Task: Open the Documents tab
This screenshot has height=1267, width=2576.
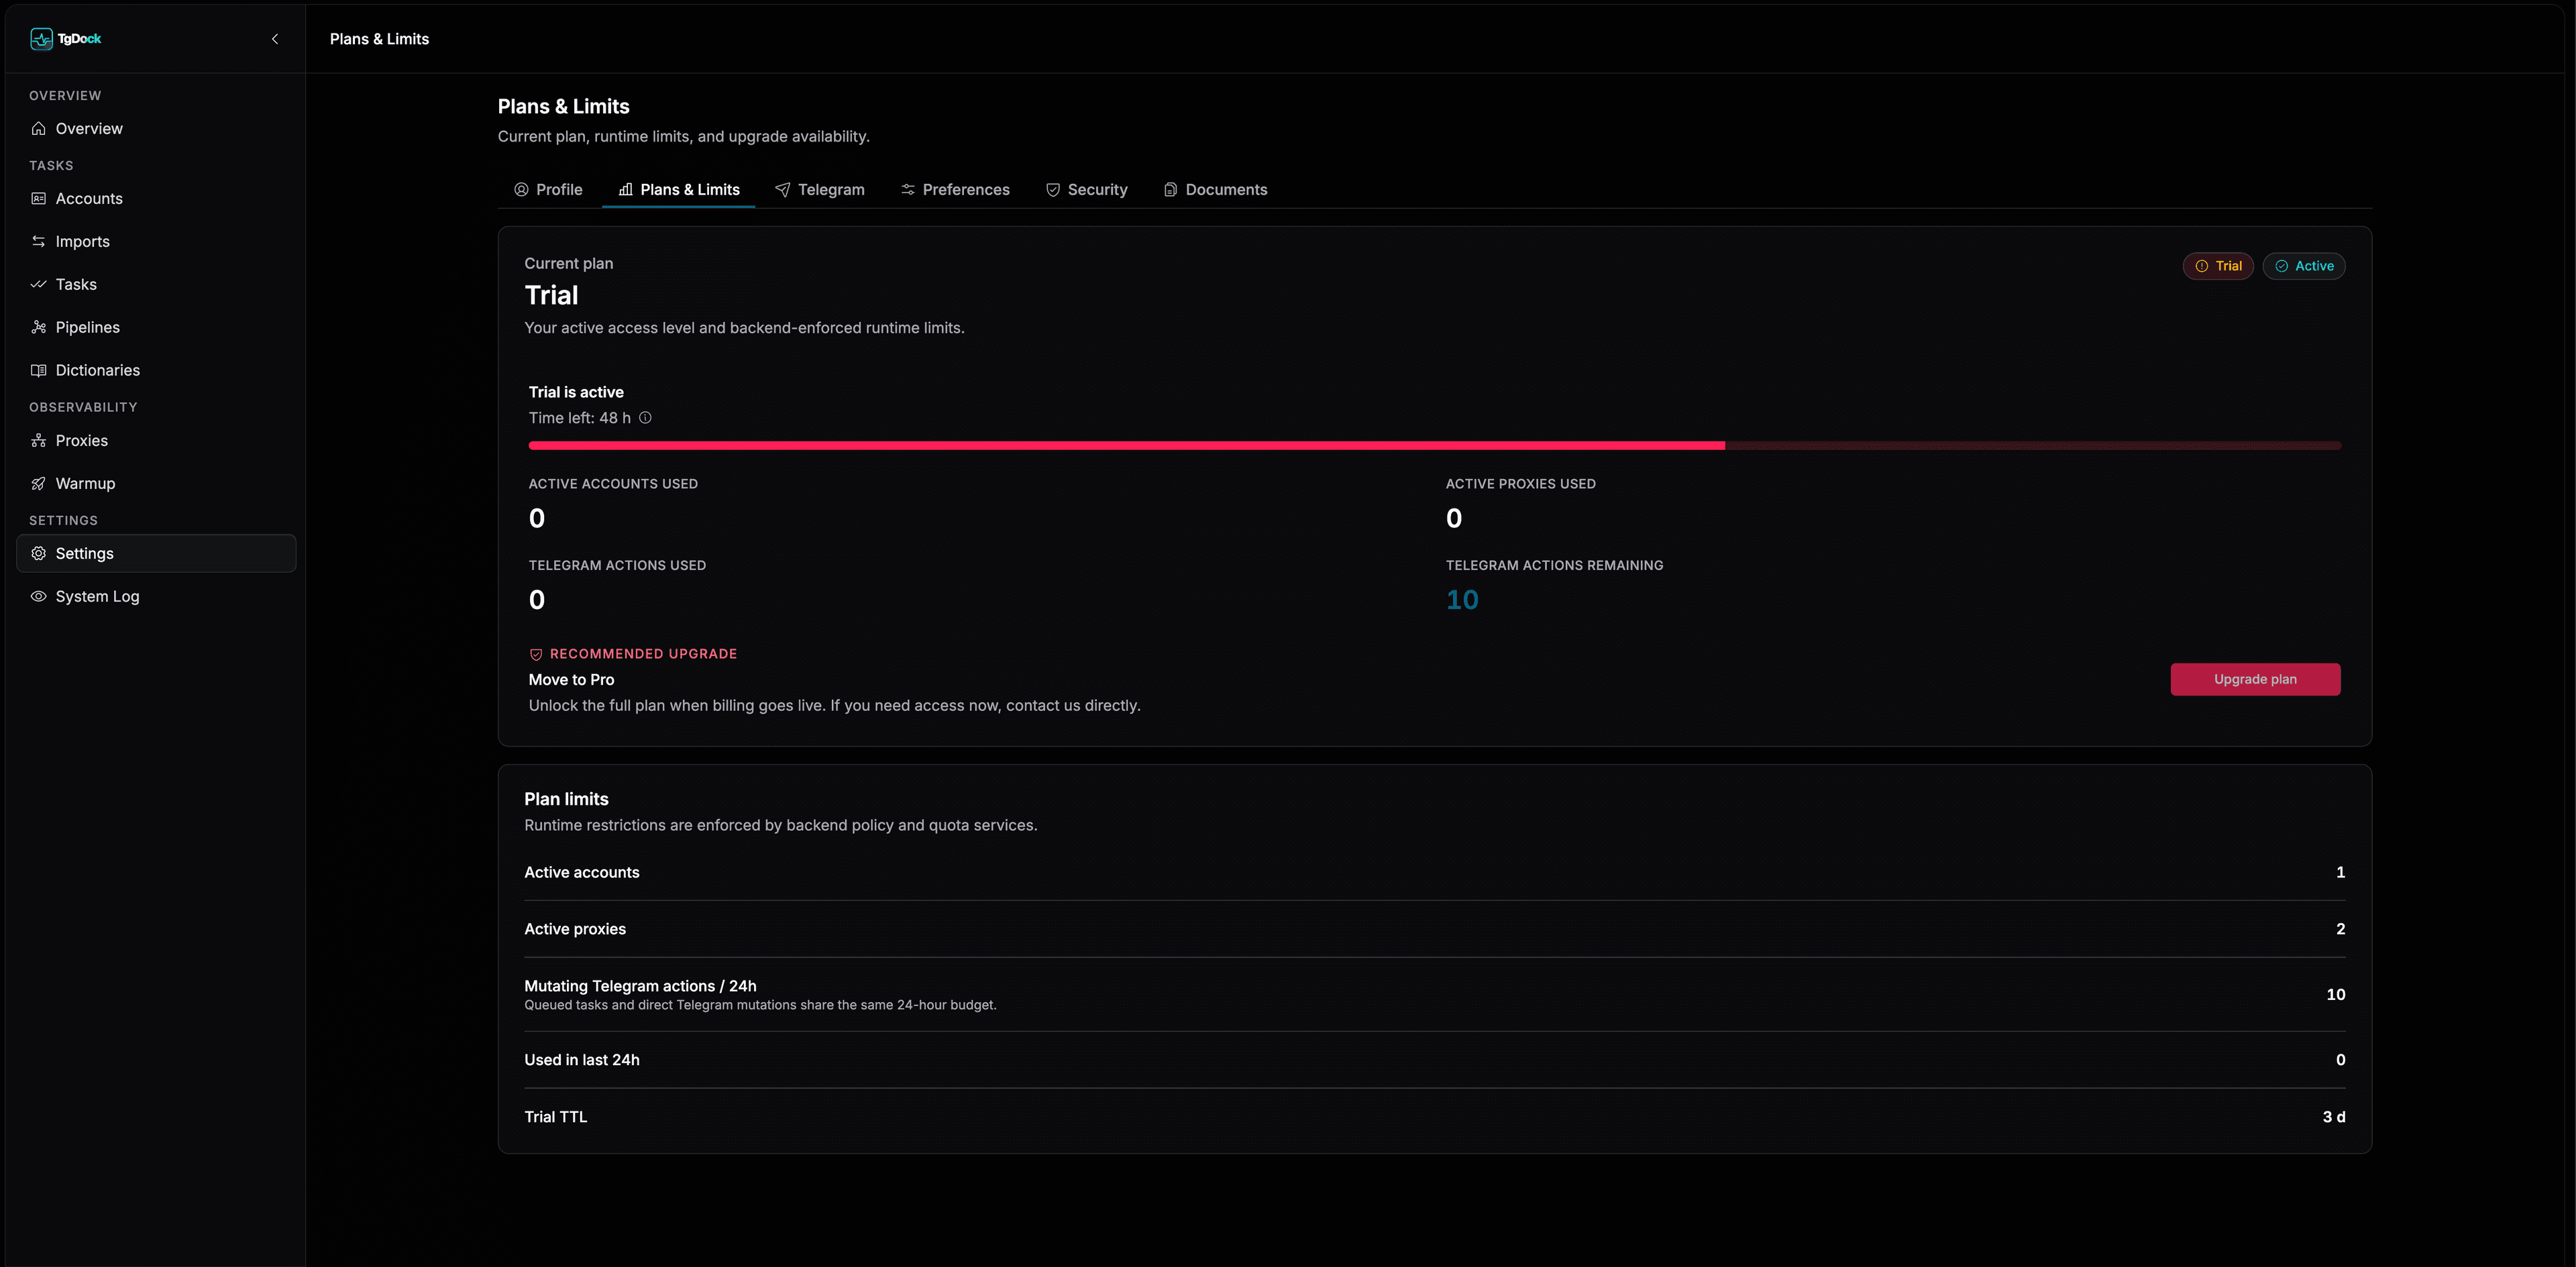Action: point(1215,189)
